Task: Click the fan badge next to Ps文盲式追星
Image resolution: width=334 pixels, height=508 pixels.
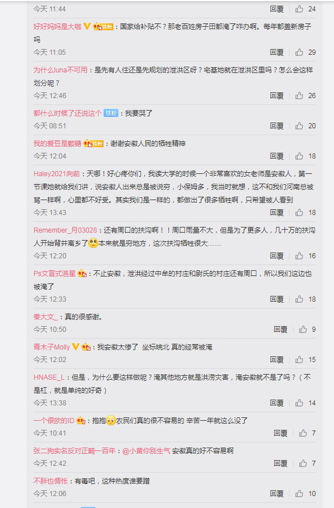Action: pos(82,274)
